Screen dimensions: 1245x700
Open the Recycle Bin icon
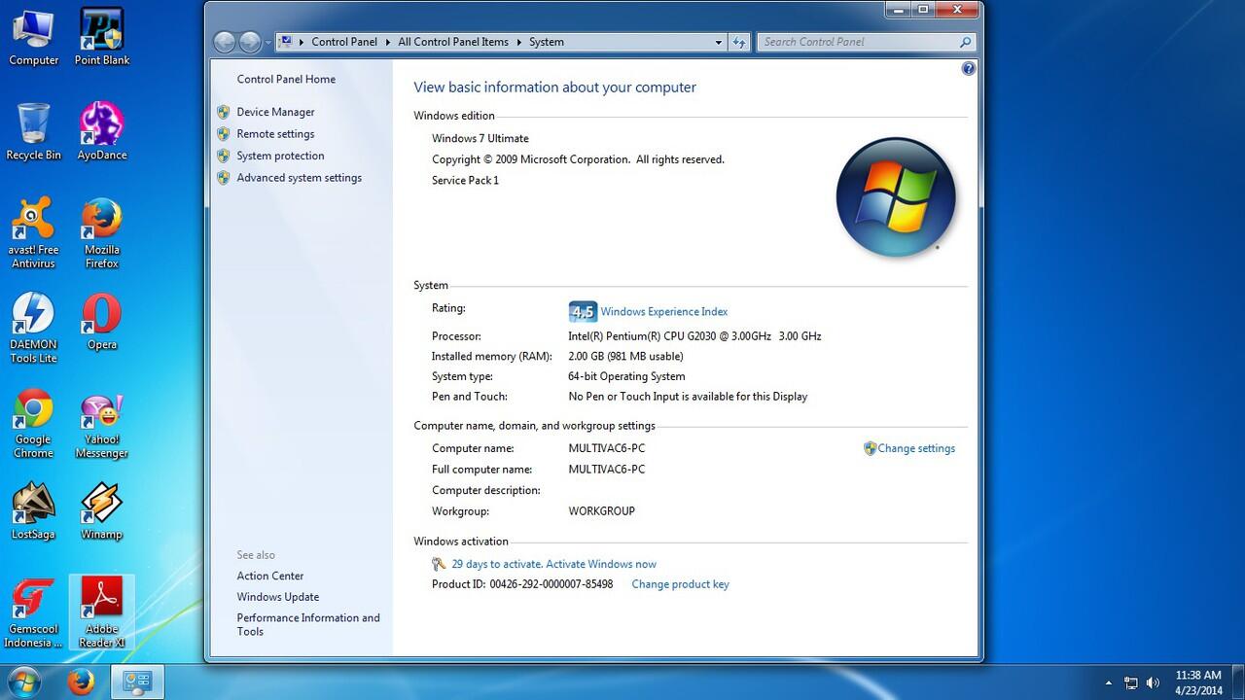coord(33,131)
